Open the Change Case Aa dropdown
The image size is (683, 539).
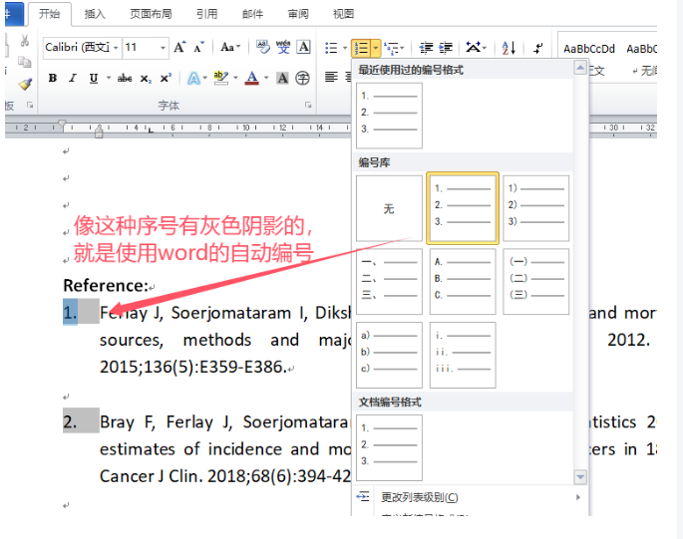230,47
